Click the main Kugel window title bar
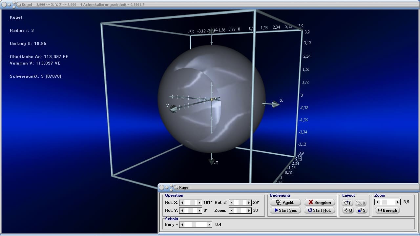420x236 pixels. [210, 5]
